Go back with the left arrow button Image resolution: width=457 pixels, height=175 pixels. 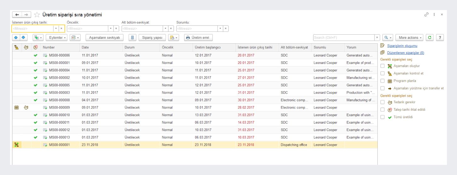click(17, 15)
